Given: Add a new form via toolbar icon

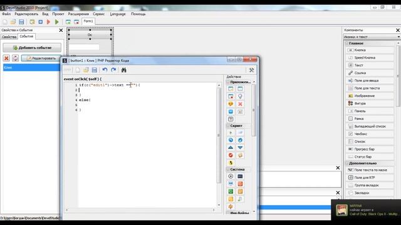Looking at the screenshot, I should pyautogui.click(x=68, y=22).
